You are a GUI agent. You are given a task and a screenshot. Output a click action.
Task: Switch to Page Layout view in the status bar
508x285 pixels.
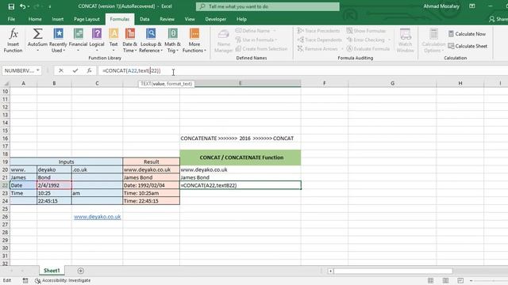[445, 280]
